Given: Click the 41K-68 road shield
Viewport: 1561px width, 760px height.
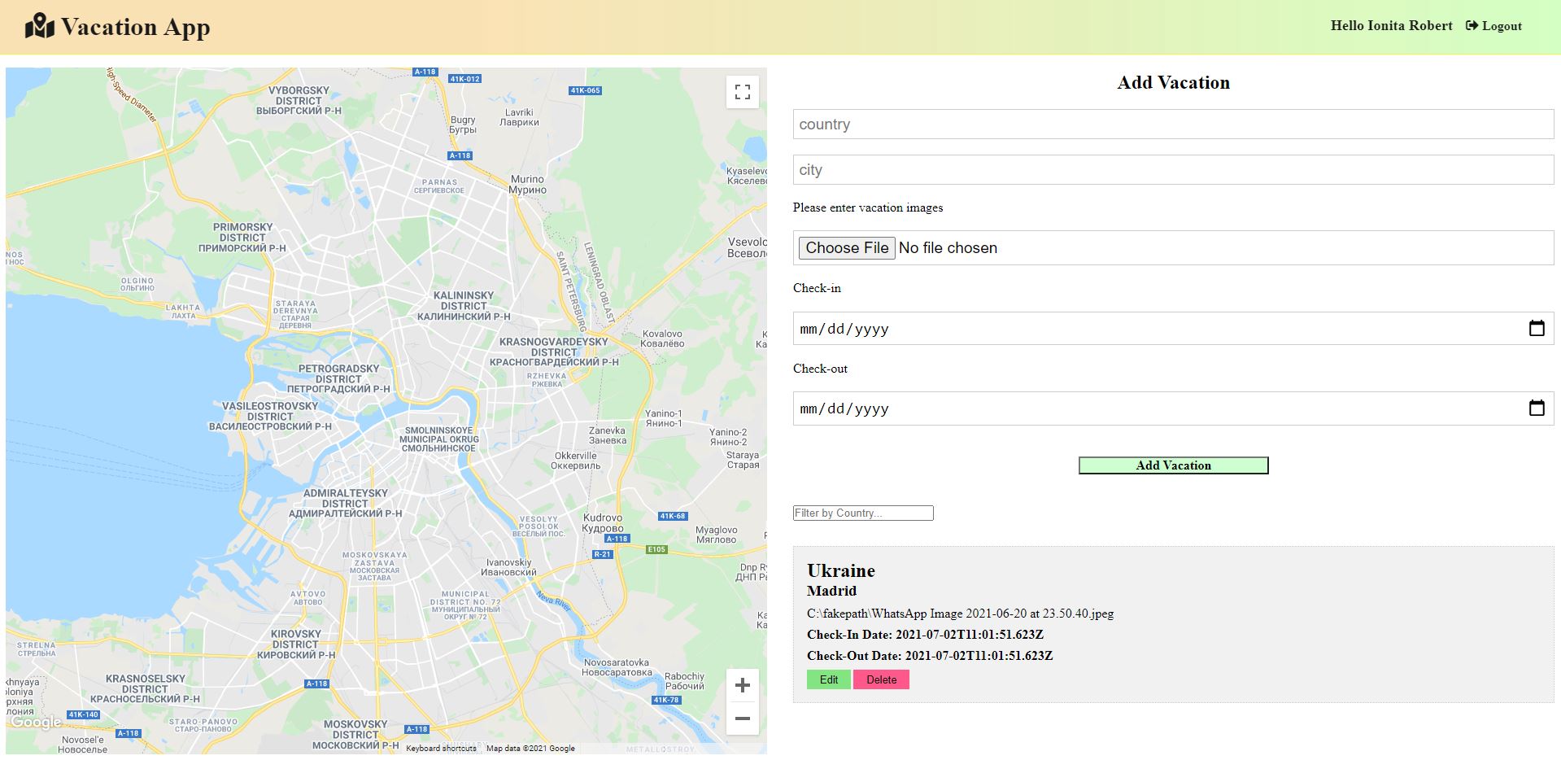Looking at the screenshot, I should 673,516.
